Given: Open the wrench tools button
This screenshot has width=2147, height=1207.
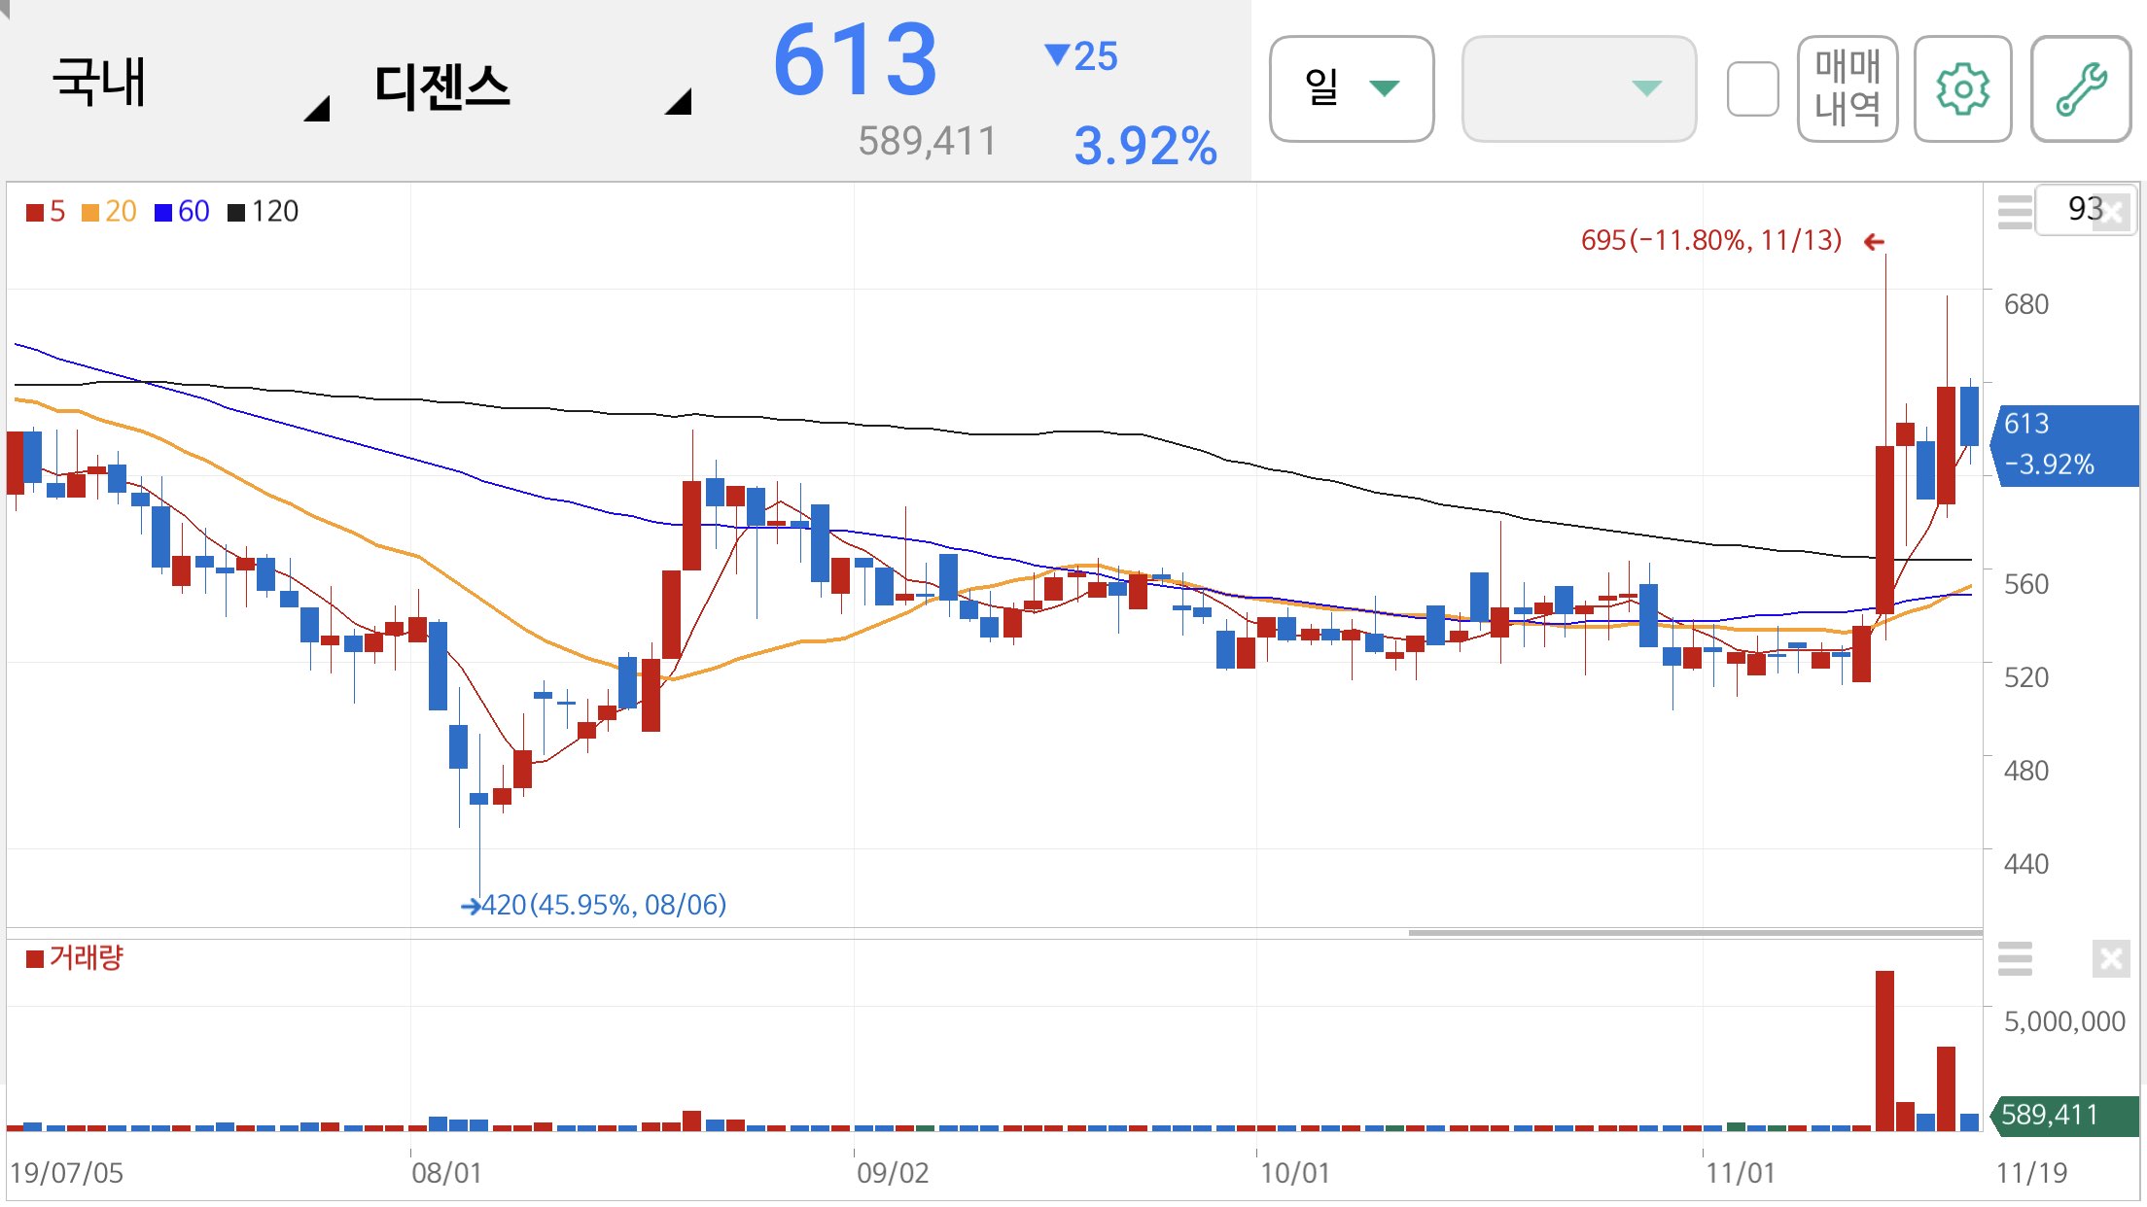Looking at the screenshot, I should [2081, 89].
